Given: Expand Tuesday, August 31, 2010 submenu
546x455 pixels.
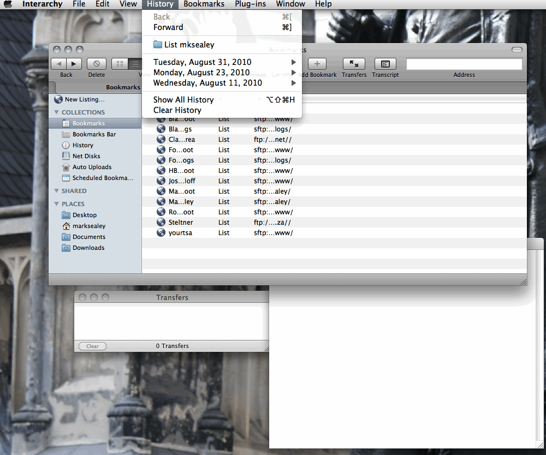Looking at the screenshot, I should click(x=222, y=62).
